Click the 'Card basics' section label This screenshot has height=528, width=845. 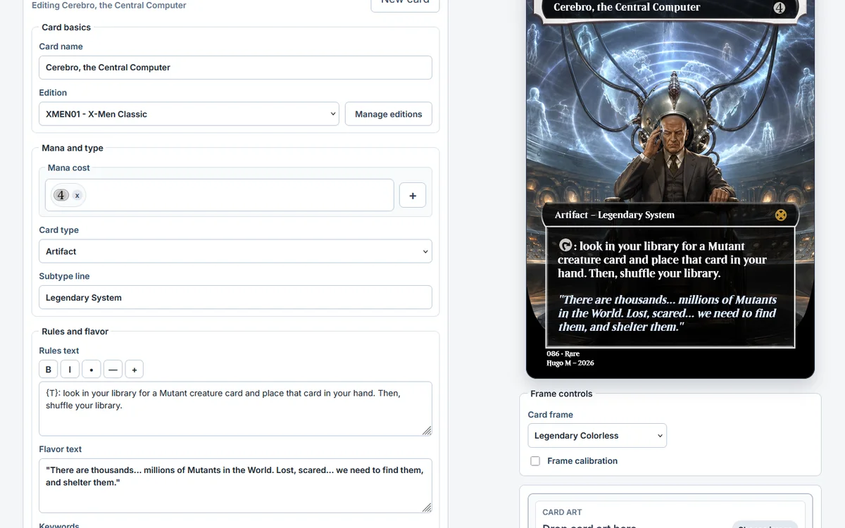point(66,27)
